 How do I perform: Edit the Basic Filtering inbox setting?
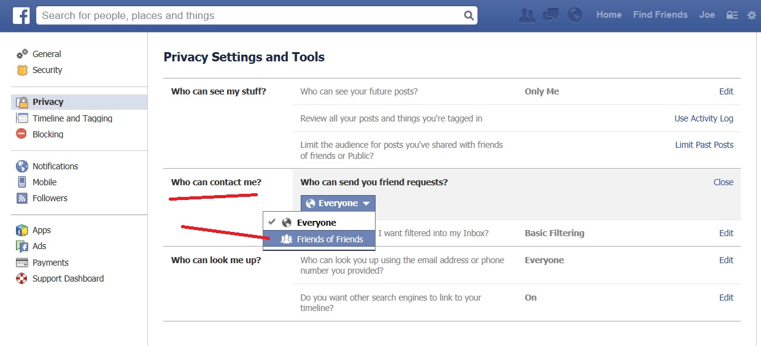(x=726, y=233)
